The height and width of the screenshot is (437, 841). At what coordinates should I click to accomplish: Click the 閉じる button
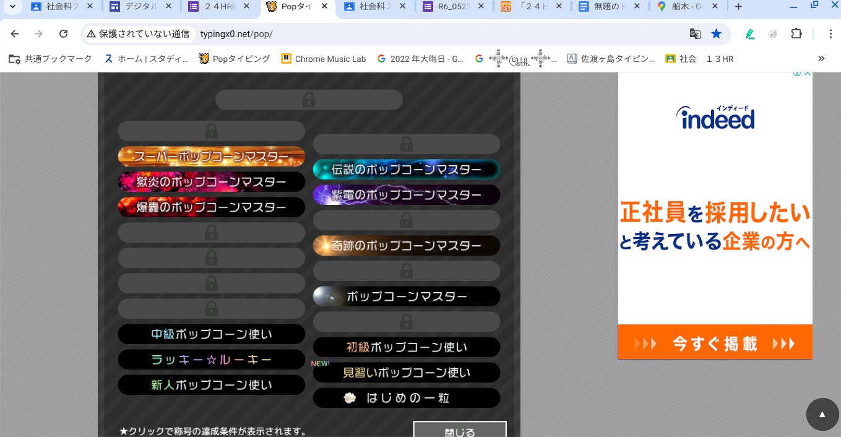(460, 431)
